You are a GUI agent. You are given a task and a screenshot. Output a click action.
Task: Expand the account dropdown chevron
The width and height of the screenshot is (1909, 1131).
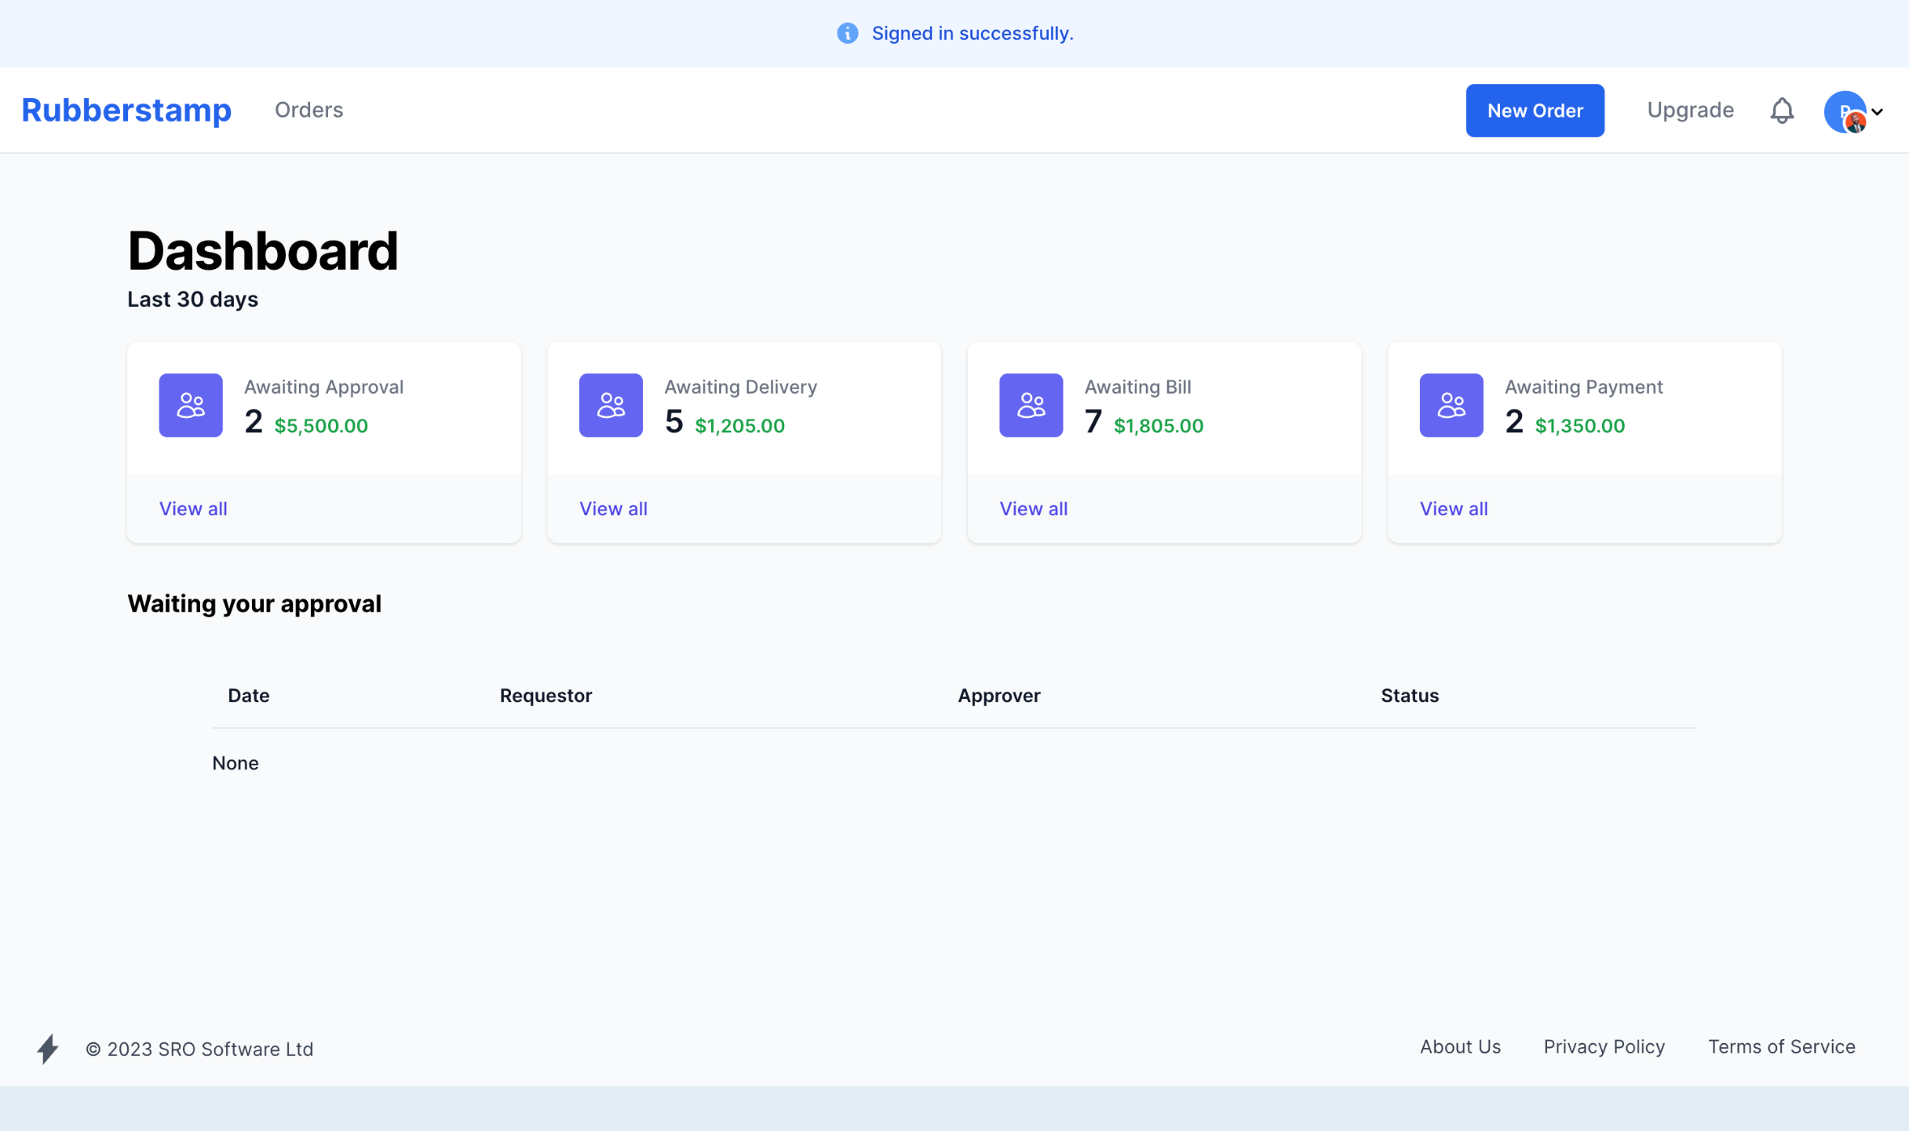pyautogui.click(x=1879, y=111)
